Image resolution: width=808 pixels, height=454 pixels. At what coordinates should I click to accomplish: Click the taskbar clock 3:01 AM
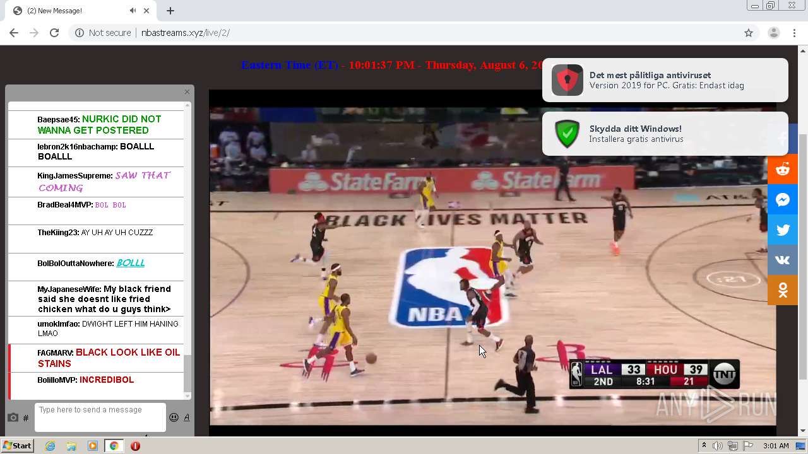(776, 446)
